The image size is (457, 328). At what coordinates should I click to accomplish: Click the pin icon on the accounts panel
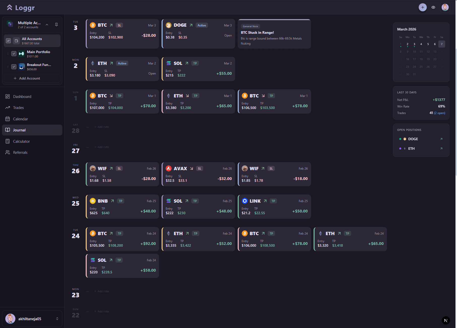(56, 24)
